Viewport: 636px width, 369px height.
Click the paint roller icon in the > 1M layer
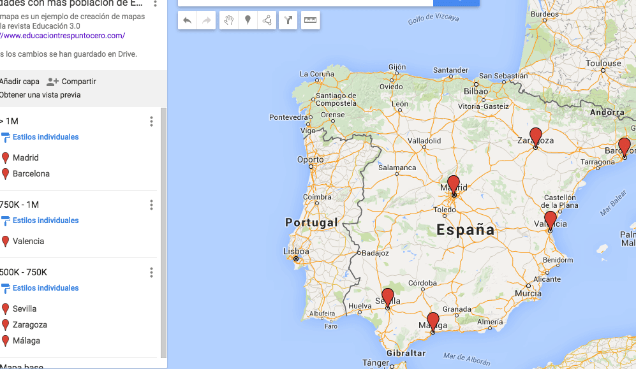click(x=6, y=136)
